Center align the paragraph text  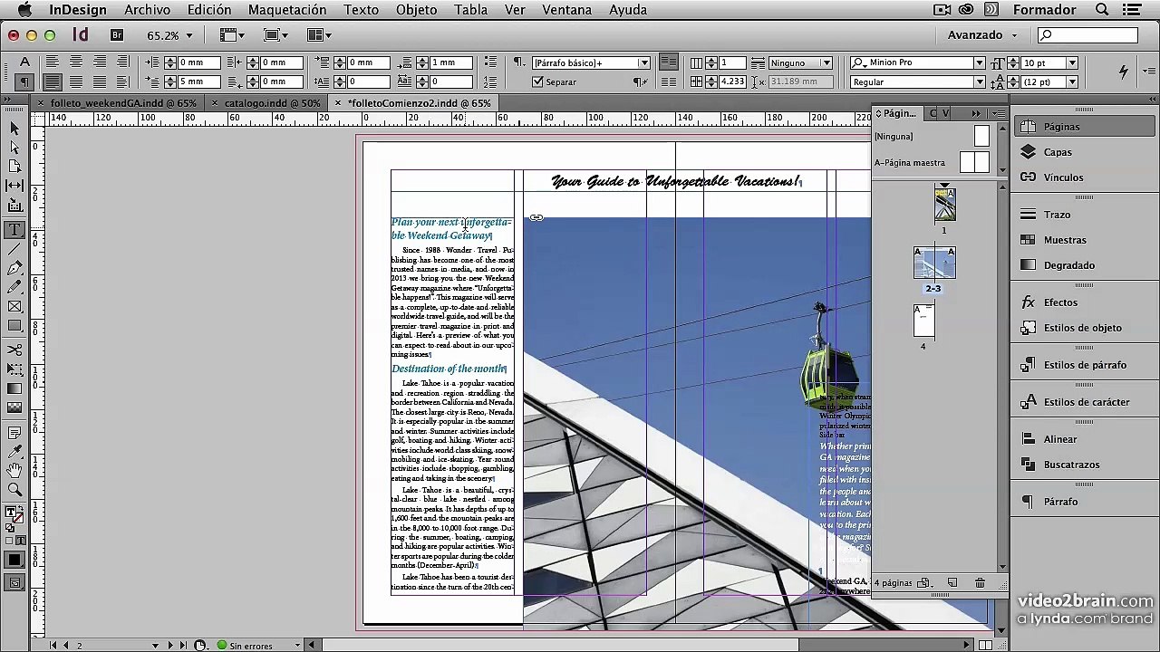tap(76, 62)
